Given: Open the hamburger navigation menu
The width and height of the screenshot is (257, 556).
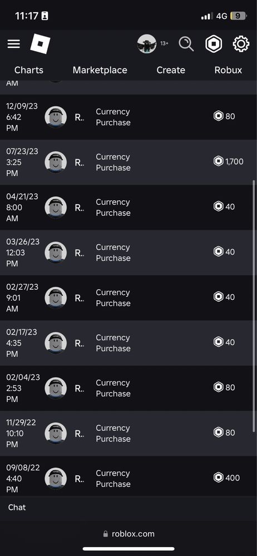Looking at the screenshot, I should (x=13, y=44).
